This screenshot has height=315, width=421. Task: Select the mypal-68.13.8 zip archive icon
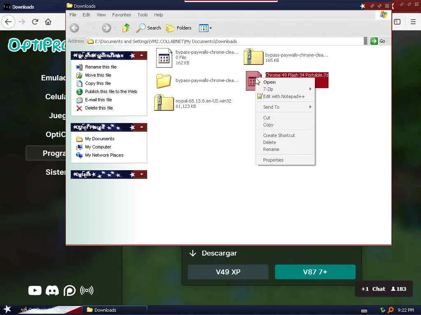pyautogui.click(x=164, y=103)
